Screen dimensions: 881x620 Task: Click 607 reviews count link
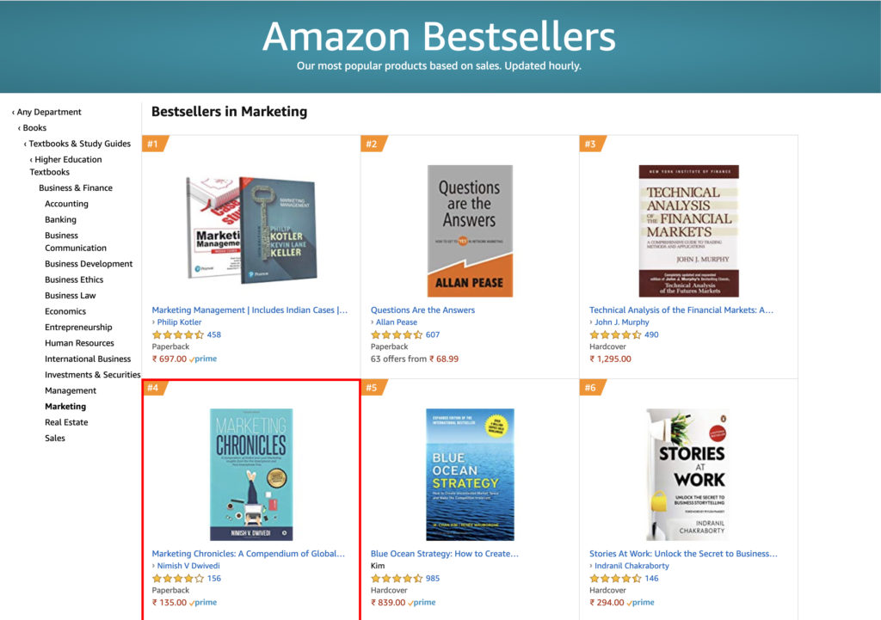tap(432, 335)
